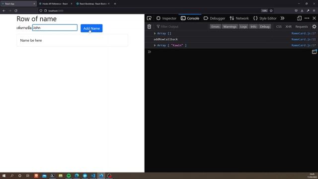Click the wrench icon in Firefox toolbar
This screenshot has height=179, width=318.
pos(308,10)
